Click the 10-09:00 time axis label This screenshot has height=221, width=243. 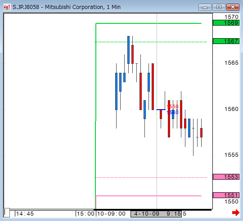click(111, 214)
